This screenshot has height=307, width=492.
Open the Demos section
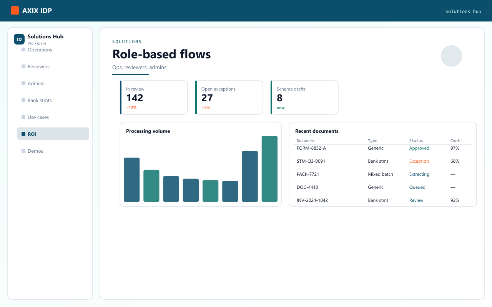(x=53, y=151)
